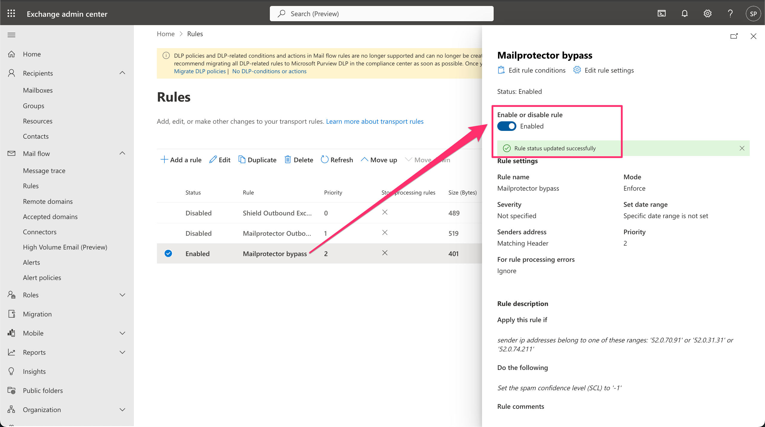Duplicate the selected rule
This screenshot has height=427, width=765.
(257, 160)
